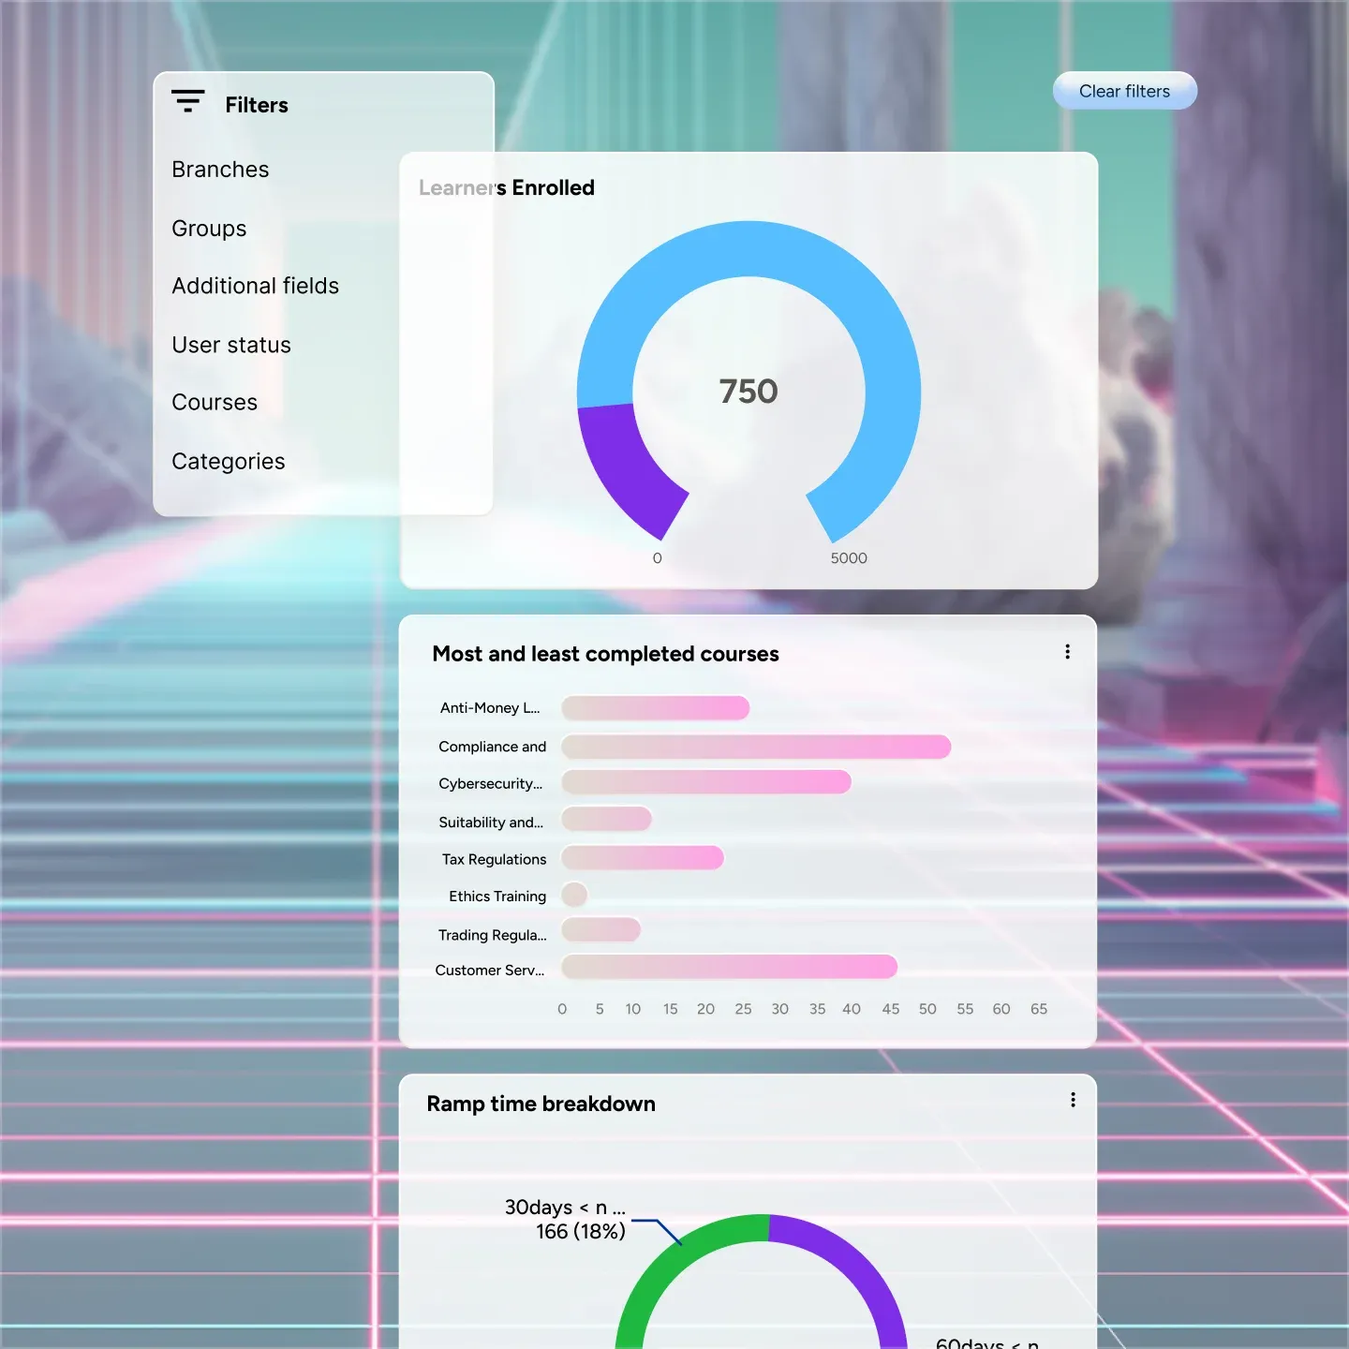1349x1349 pixels.
Task: Open the completed courses chart options menu
Action: pyautogui.click(x=1067, y=652)
